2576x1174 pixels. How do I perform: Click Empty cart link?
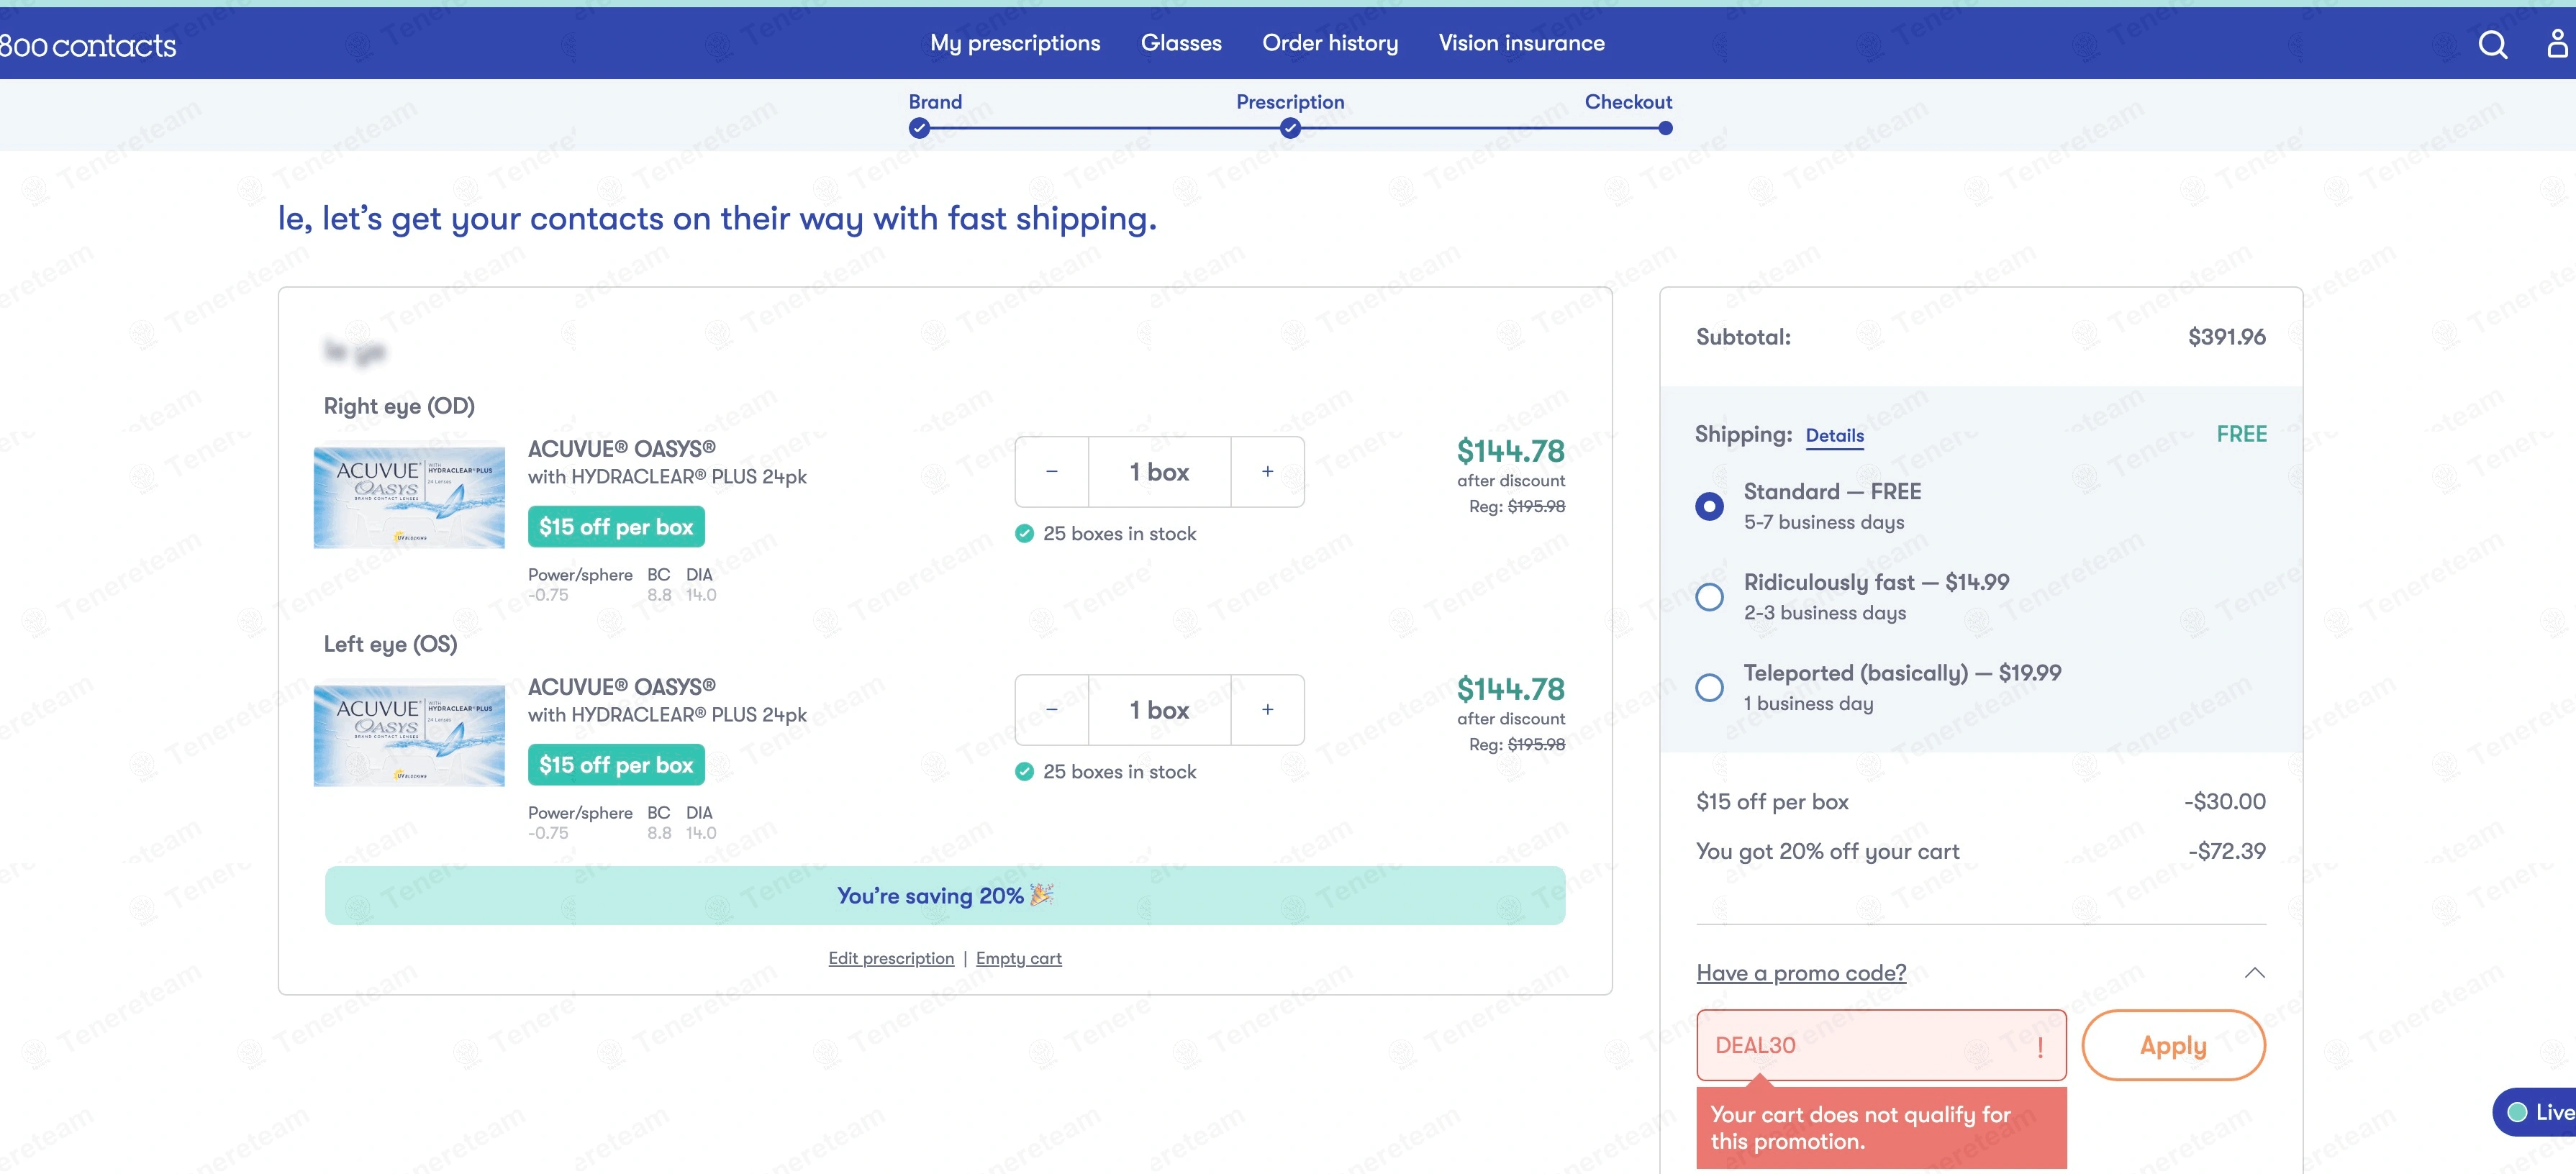(1018, 958)
